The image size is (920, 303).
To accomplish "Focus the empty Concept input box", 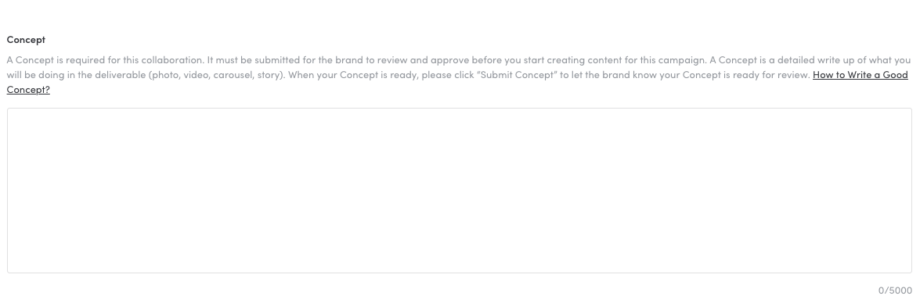I will tap(460, 190).
